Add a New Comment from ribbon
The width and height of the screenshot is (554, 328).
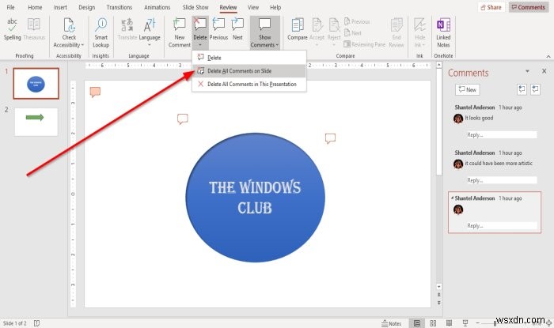click(x=180, y=33)
